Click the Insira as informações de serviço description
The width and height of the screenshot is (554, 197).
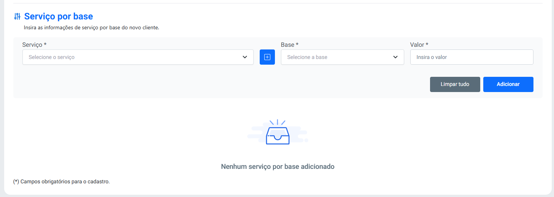91,28
